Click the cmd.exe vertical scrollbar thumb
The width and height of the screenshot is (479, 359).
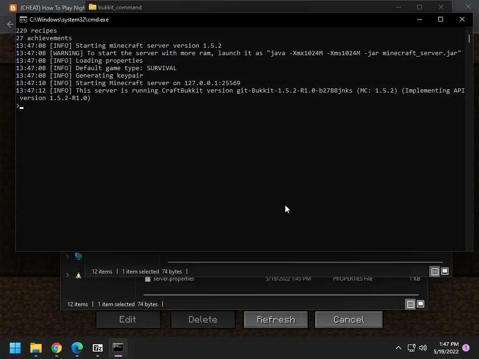point(469,38)
